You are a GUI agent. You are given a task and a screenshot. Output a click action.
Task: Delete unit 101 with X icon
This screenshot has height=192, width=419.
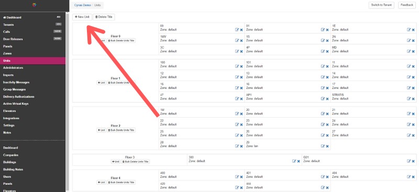[327, 66]
